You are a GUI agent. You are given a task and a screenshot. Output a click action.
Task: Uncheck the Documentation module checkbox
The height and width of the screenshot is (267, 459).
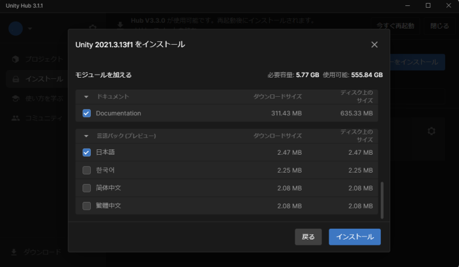(x=87, y=113)
